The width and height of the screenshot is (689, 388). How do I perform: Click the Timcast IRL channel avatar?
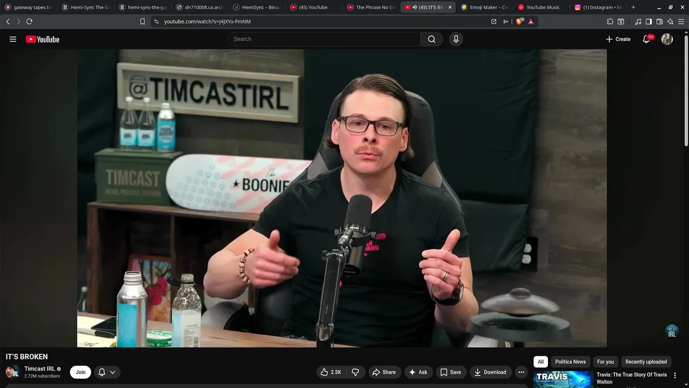coord(12,372)
